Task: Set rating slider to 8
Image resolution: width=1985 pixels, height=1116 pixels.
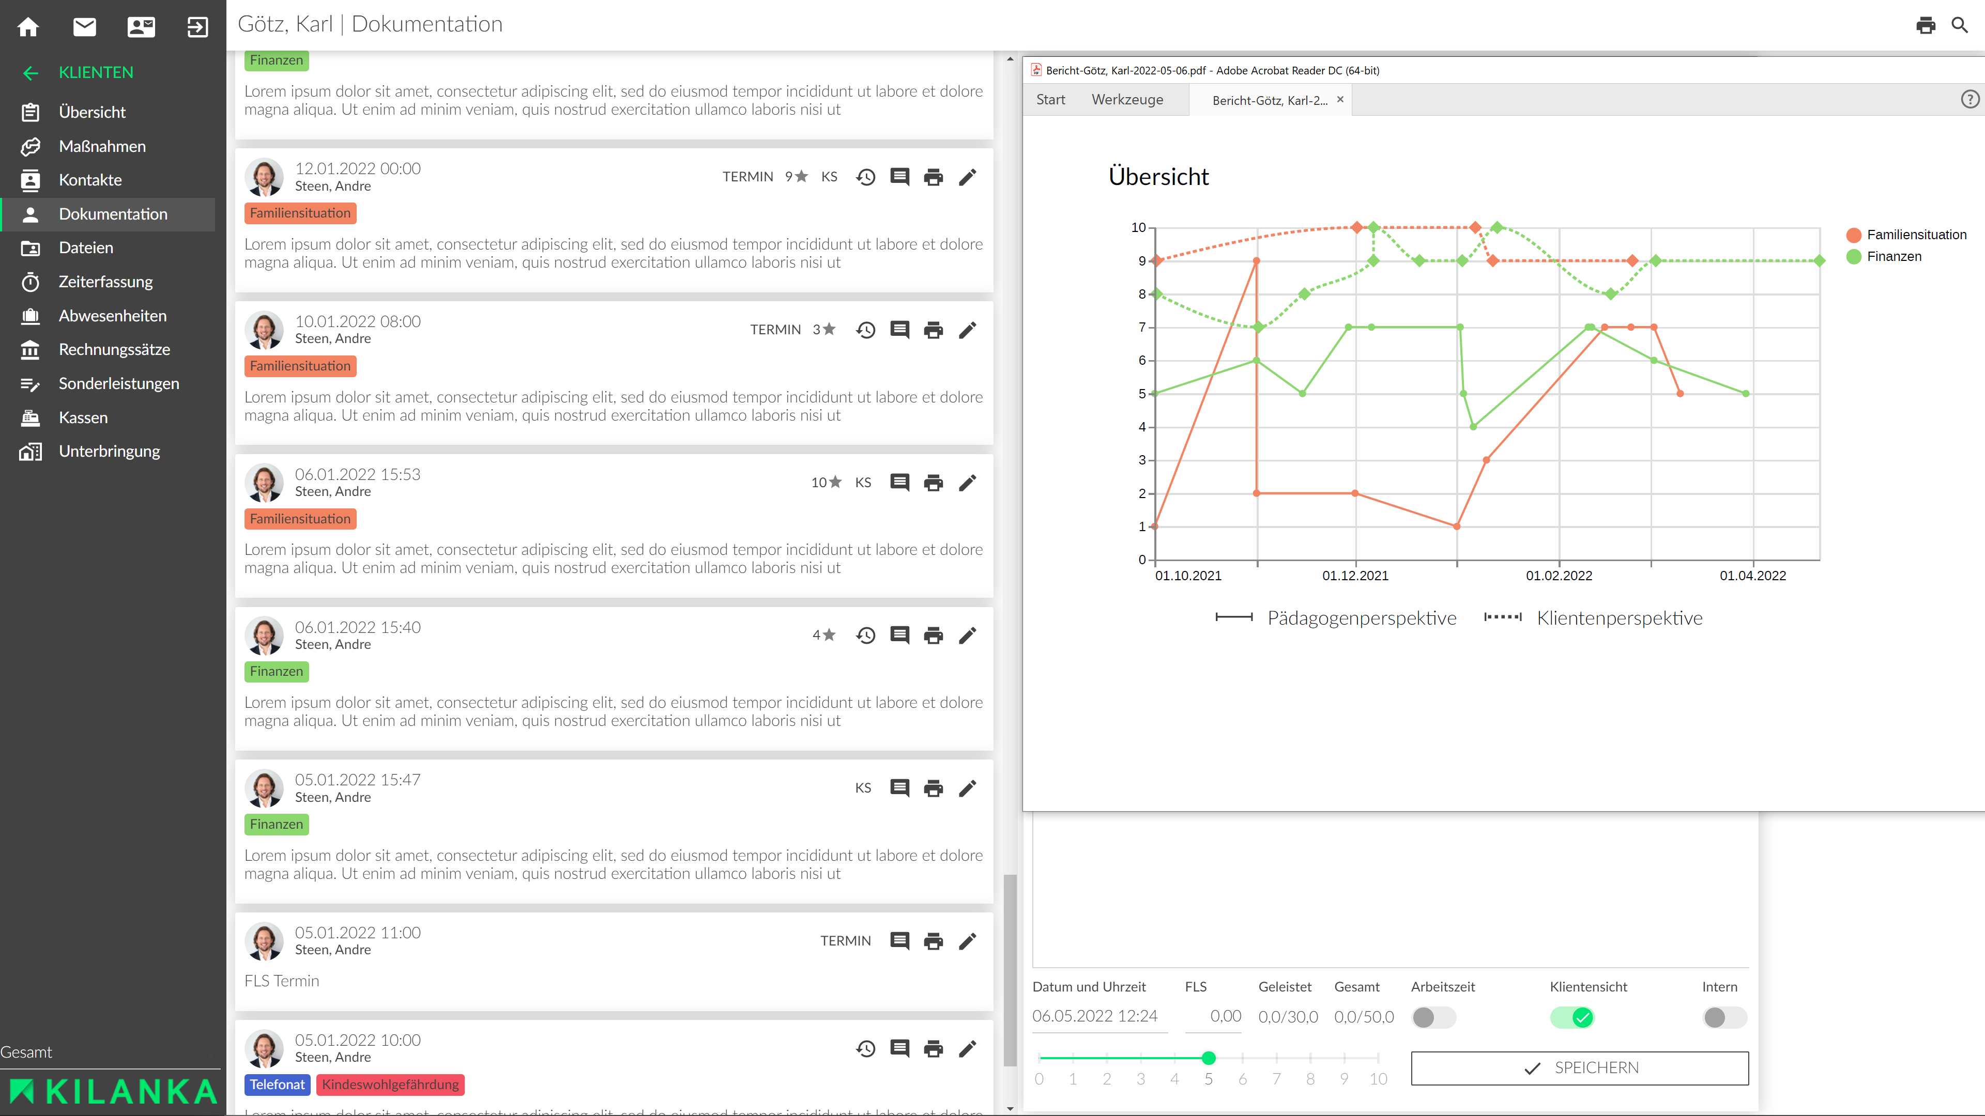Action: pos(1310,1058)
